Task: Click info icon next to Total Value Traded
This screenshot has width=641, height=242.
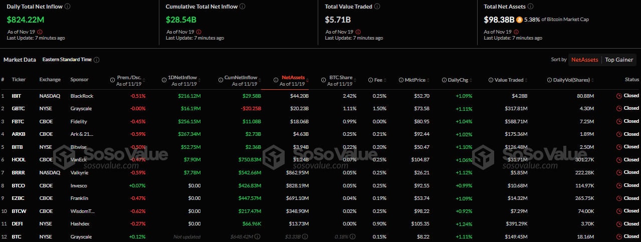Action: 377,7
